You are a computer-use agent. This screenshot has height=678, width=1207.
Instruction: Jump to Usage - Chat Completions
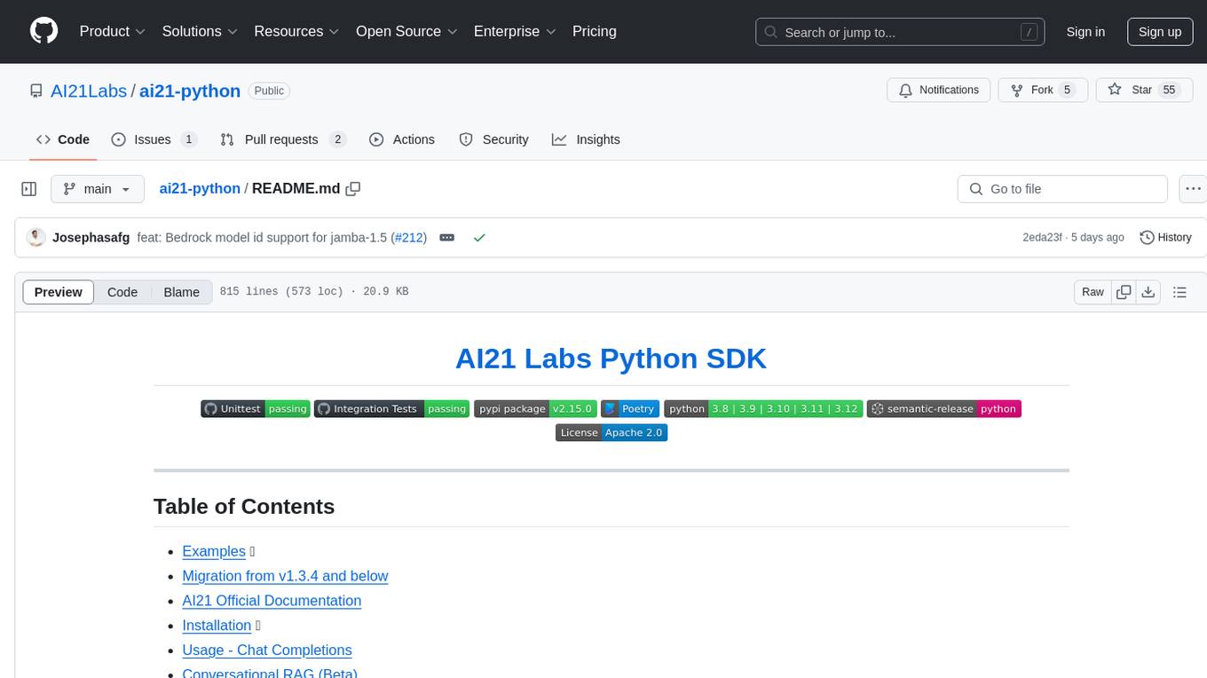(267, 650)
